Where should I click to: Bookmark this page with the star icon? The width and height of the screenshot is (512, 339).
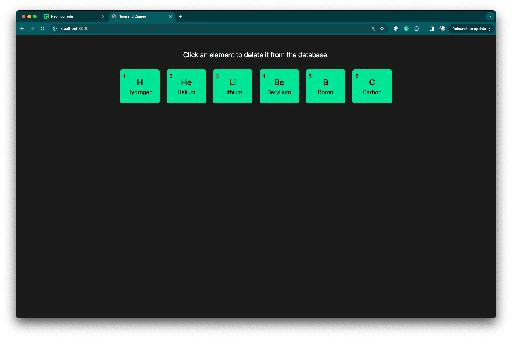[382, 29]
